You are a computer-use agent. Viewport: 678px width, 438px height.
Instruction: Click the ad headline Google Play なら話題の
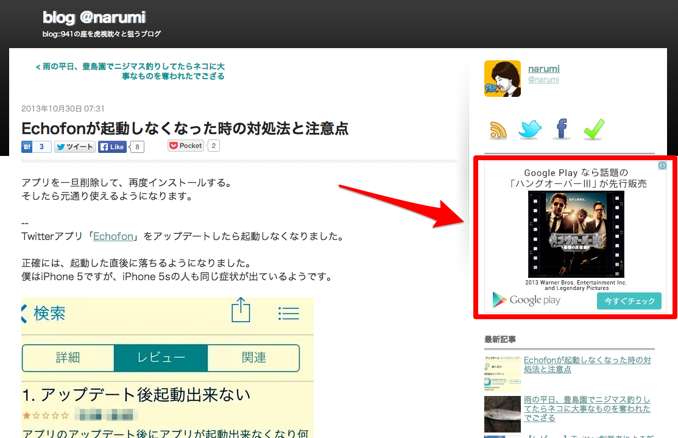point(576,172)
